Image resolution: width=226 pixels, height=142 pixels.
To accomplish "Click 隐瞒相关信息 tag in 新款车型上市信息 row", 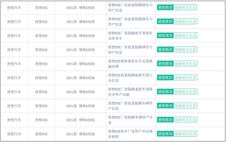I will tap(185, 78).
